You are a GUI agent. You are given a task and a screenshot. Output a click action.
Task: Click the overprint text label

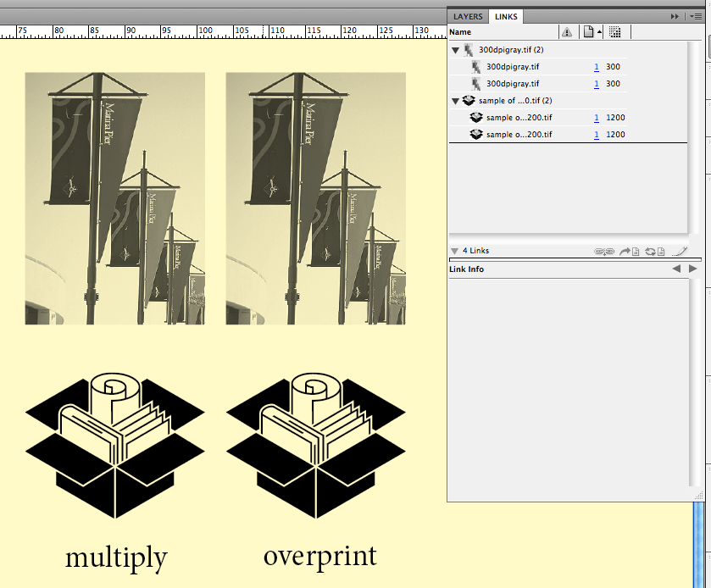(x=320, y=557)
